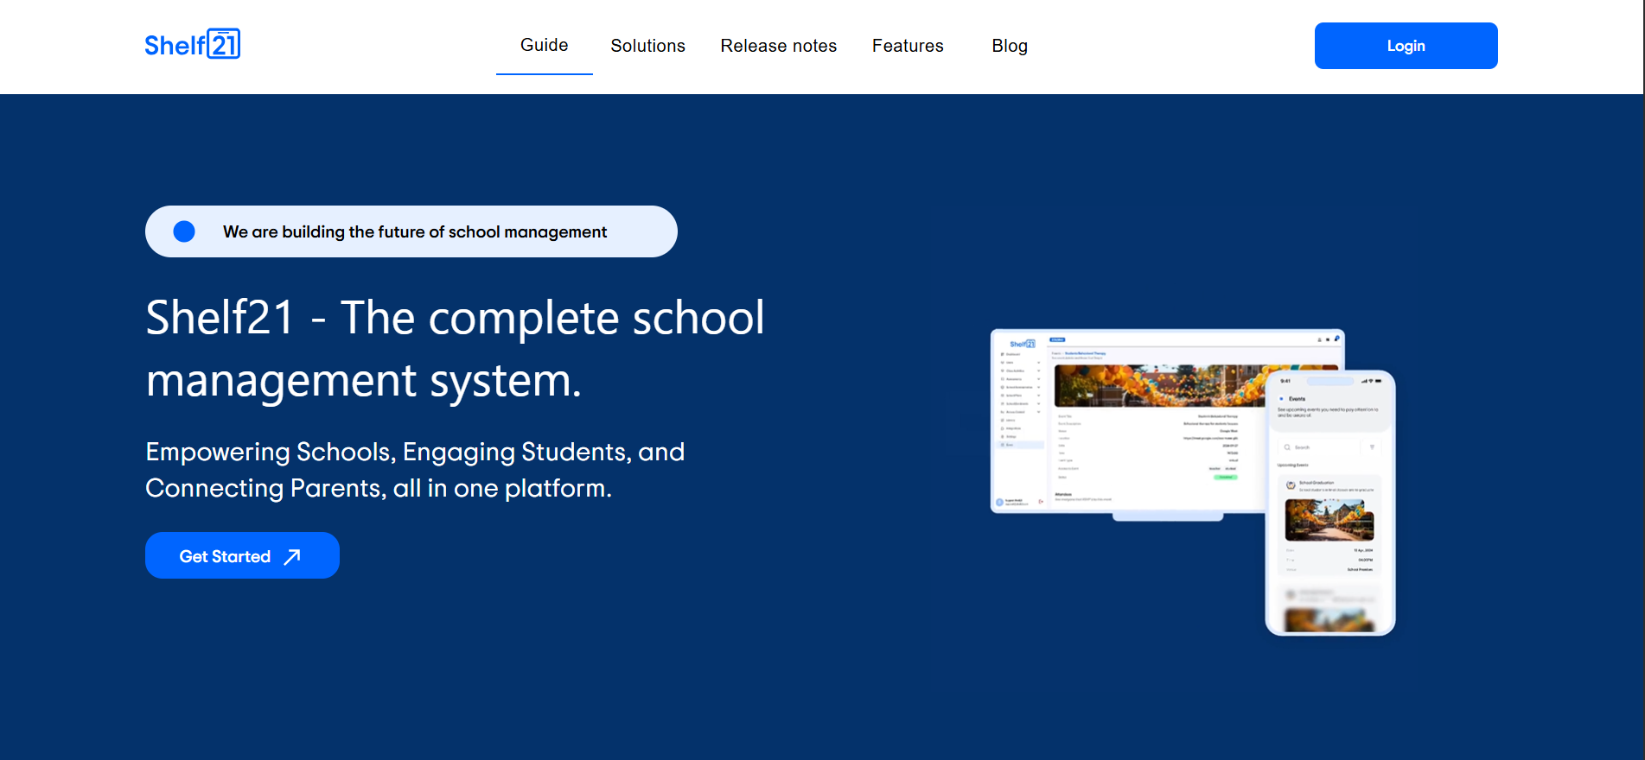Visit the Blog link
Image resolution: width=1645 pixels, height=760 pixels.
point(1009,46)
